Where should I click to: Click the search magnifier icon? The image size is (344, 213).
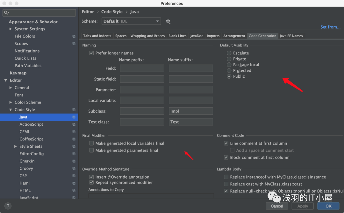coord(6,12)
